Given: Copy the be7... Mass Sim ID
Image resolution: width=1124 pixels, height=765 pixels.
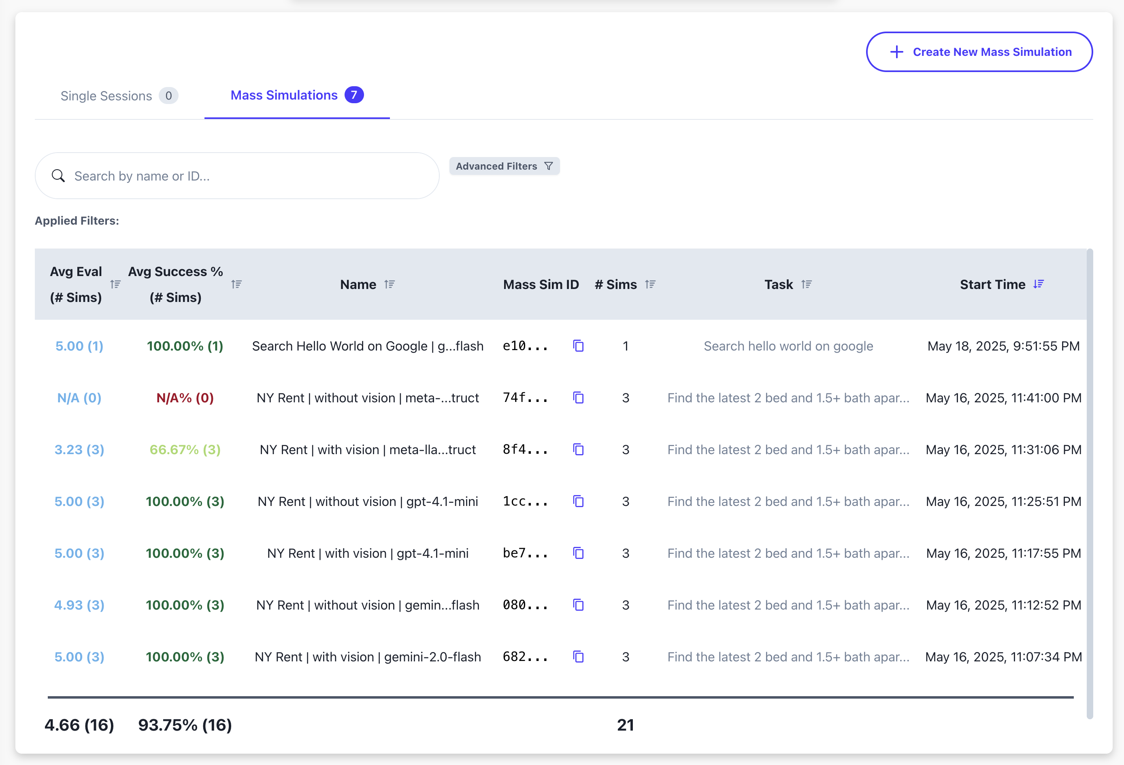Looking at the screenshot, I should pos(579,553).
